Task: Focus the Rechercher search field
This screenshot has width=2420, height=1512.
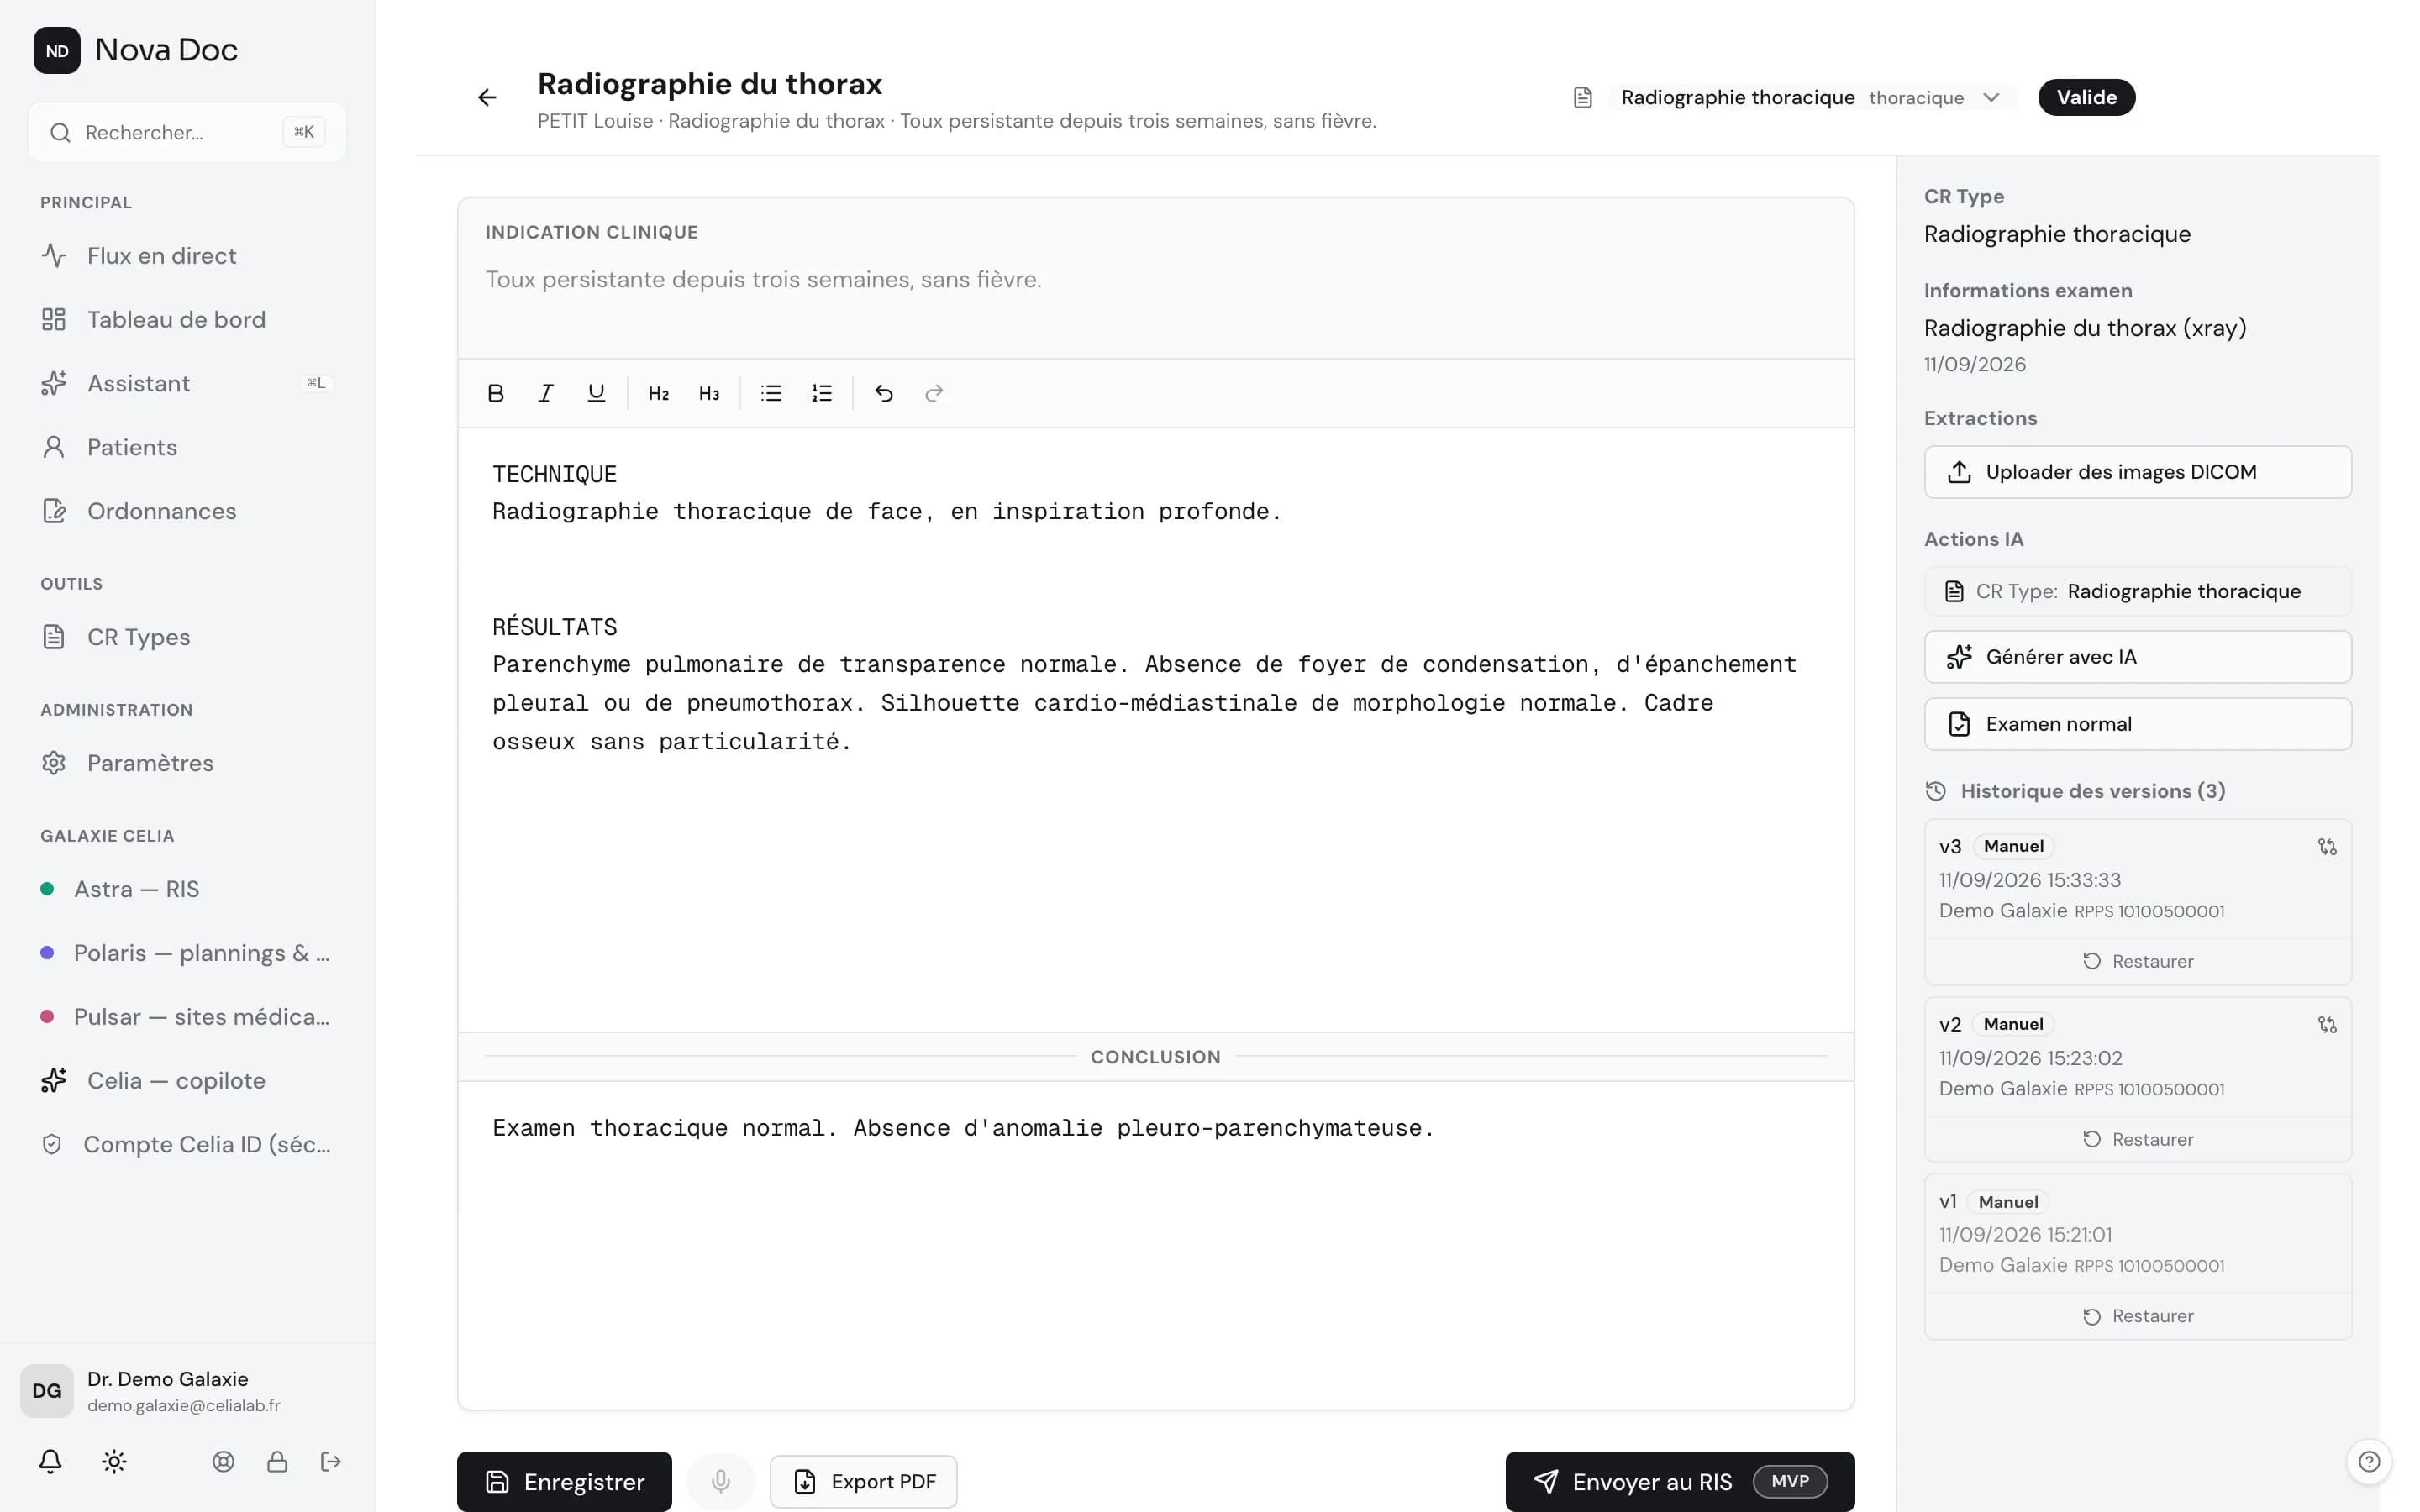Action: tap(187, 132)
